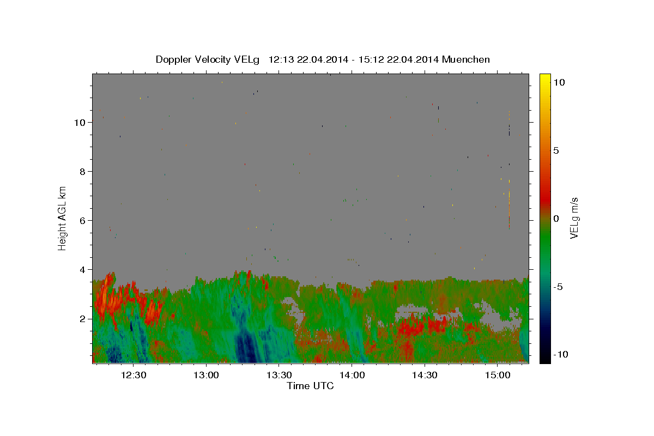Click the dark blue downdraft streak near 13:15

tap(246, 346)
